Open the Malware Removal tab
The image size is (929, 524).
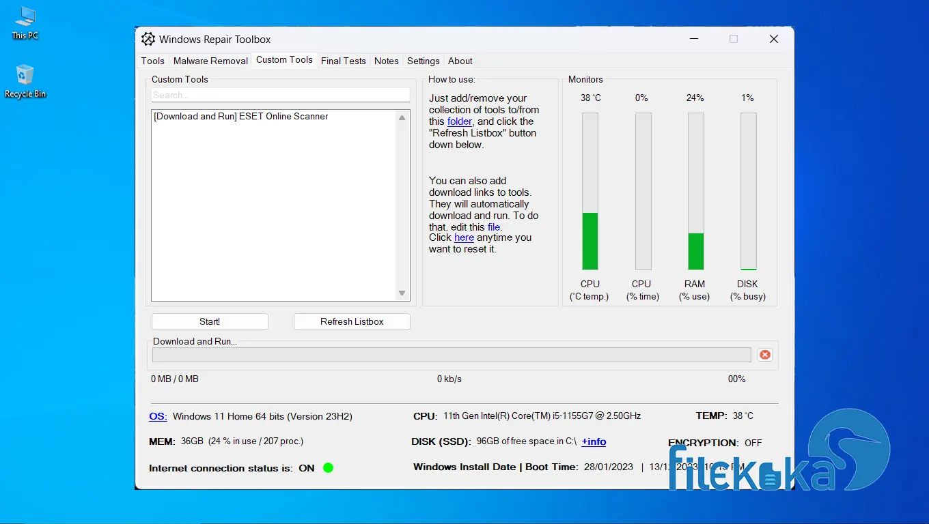point(210,61)
